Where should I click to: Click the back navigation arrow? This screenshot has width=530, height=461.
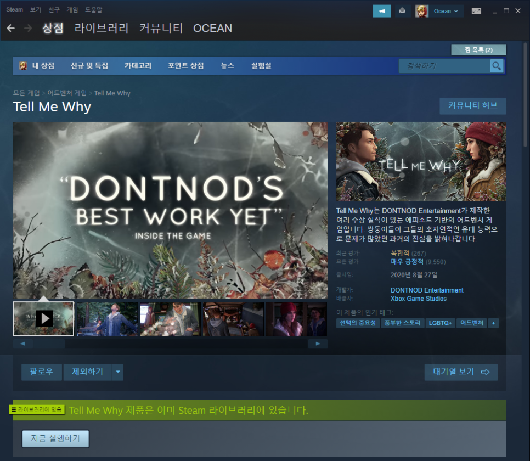pos(11,29)
